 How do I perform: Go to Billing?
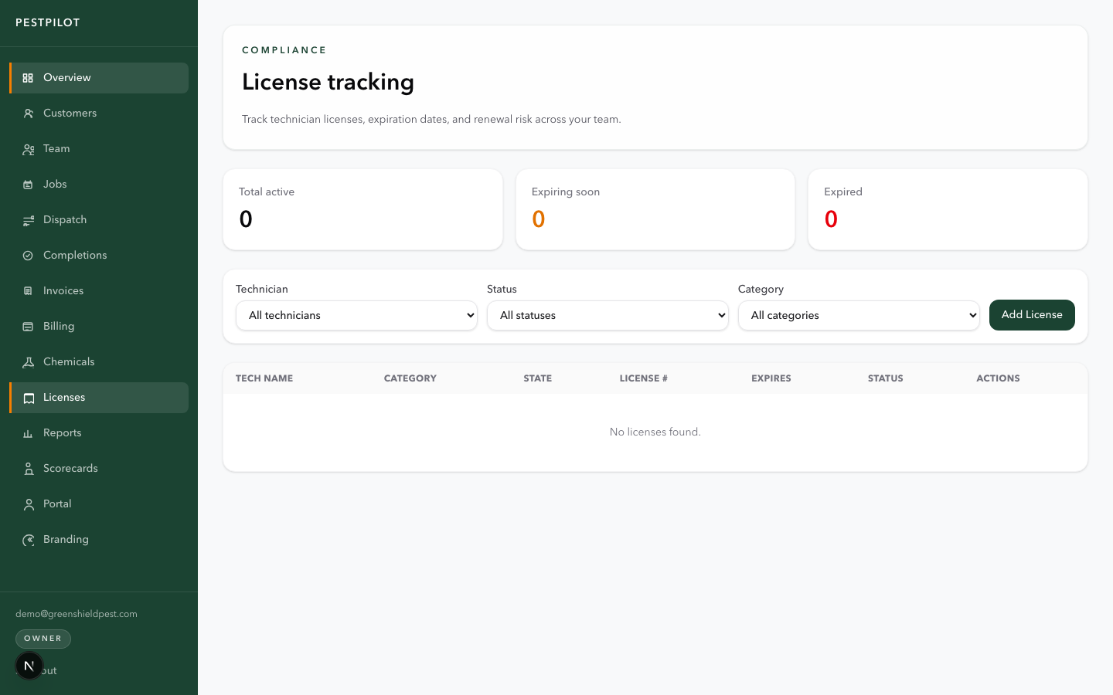coord(99,327)
